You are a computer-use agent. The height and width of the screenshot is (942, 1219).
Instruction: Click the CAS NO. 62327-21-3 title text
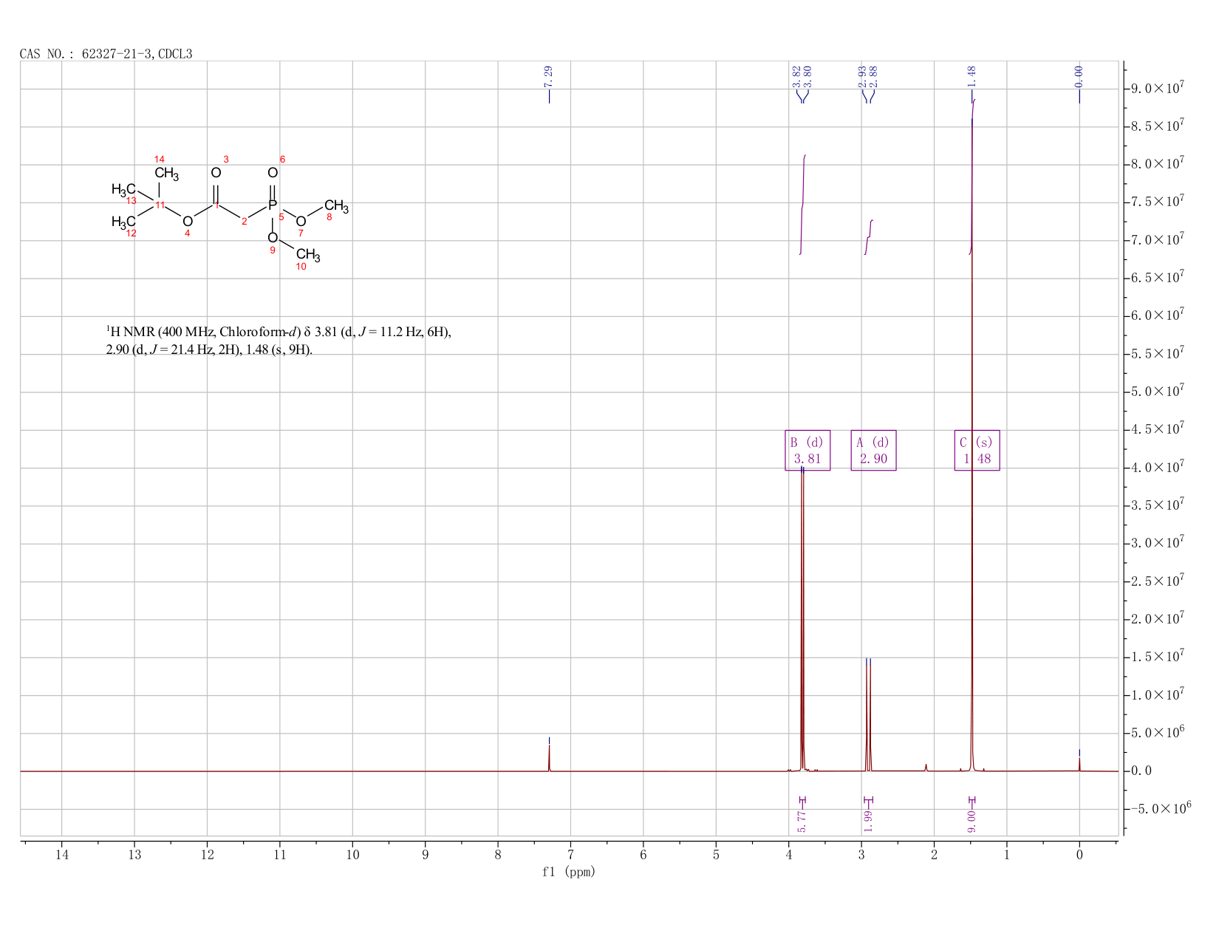[x=106, y=54]
